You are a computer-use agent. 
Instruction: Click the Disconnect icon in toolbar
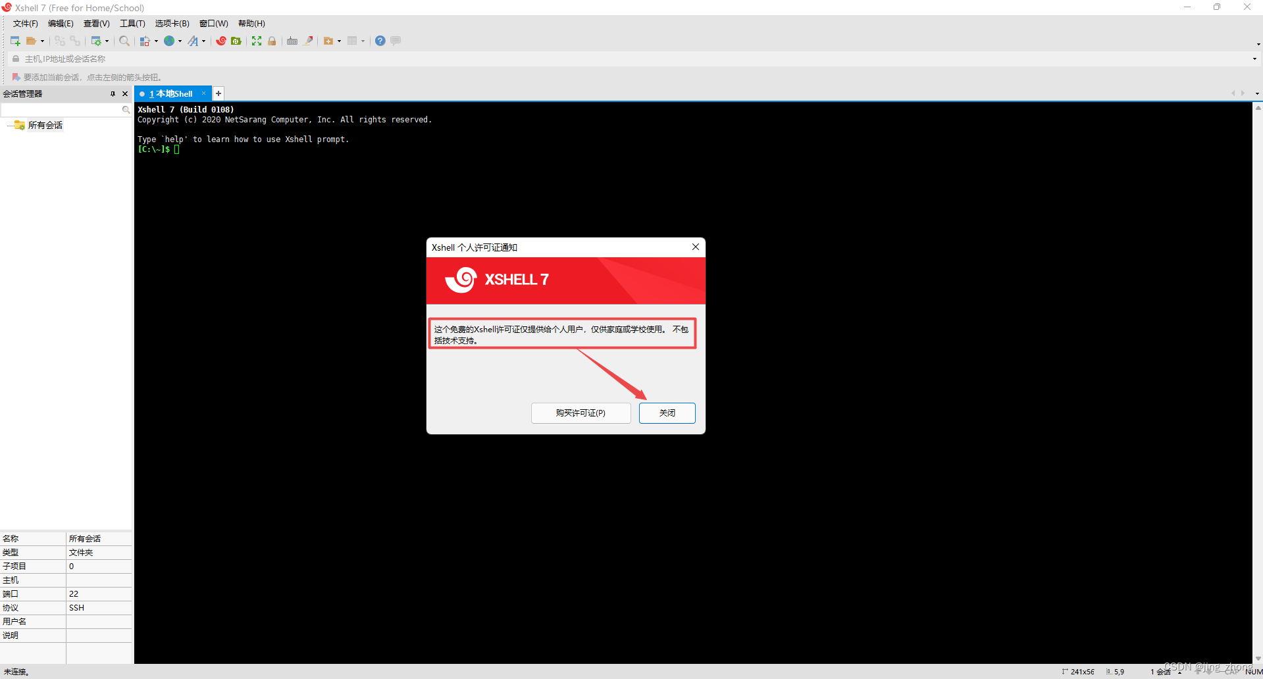60,41
